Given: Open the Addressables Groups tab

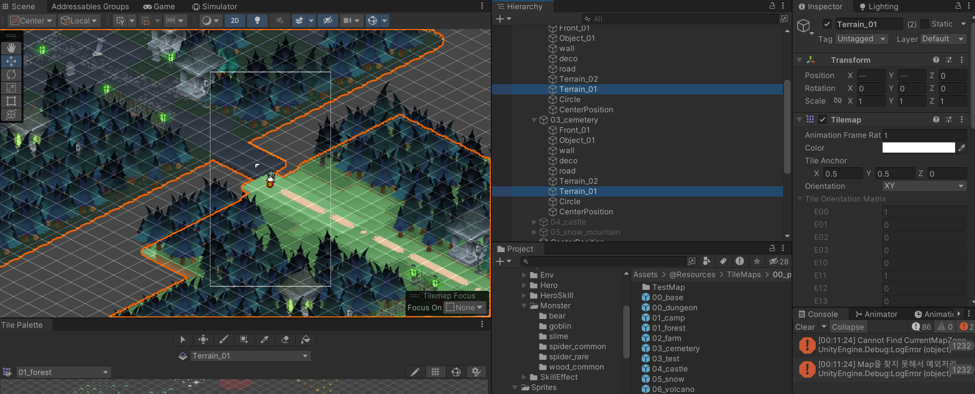Looking at the screenshot, I should tap(90, 6).
